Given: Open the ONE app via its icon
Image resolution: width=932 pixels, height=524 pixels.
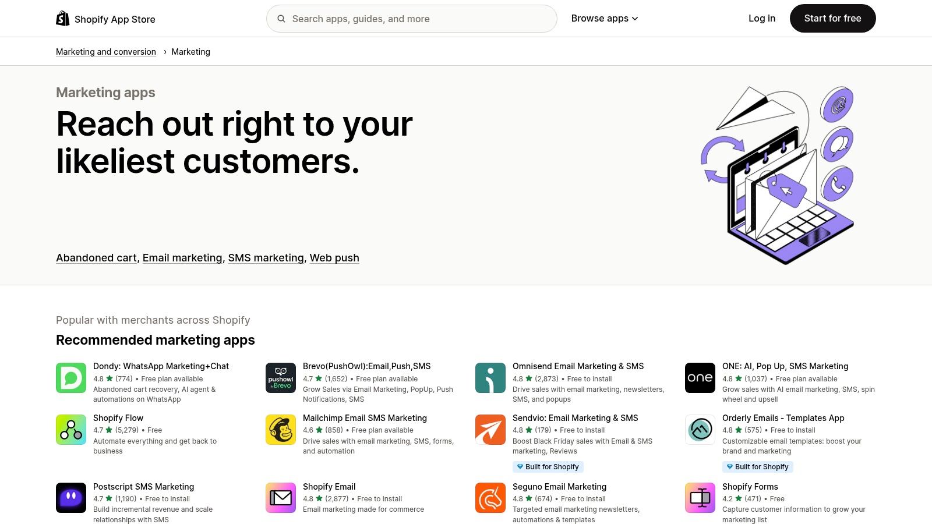Looking at the screenshot, I should (x=700, y=378).
